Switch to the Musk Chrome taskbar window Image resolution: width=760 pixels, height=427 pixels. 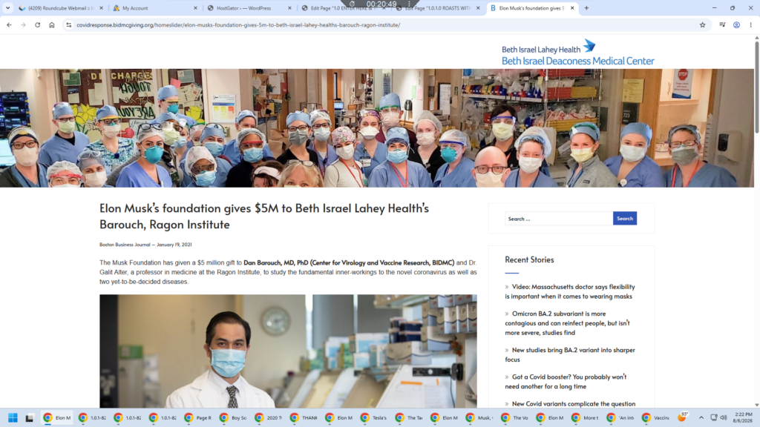point(480,418)
